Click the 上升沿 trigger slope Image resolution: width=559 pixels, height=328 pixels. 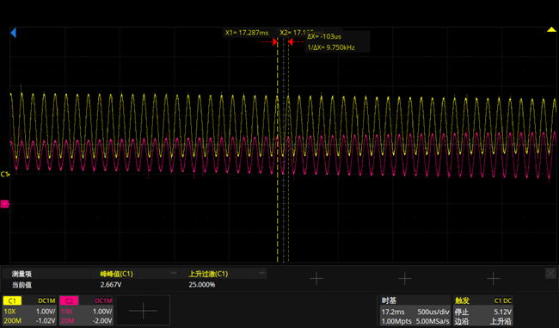point(501,321)
